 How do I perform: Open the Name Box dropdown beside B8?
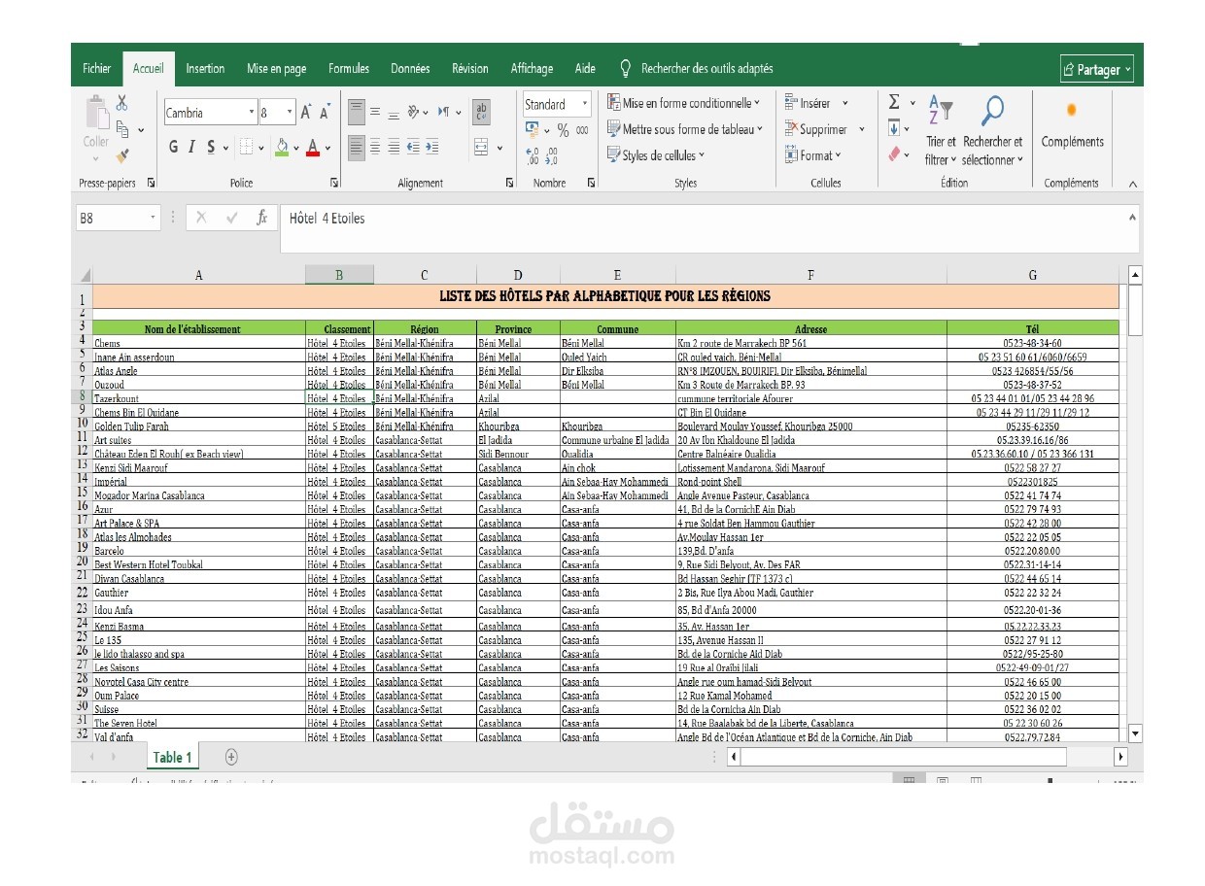point(154,219)
